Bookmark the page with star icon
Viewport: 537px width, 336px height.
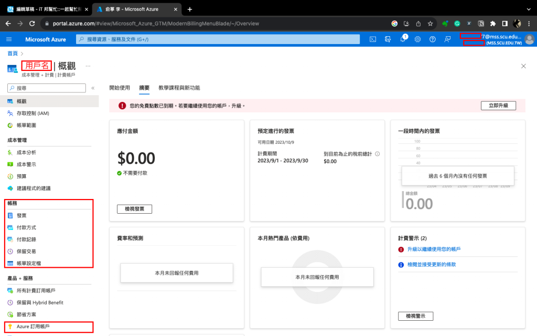pos(430,24)
